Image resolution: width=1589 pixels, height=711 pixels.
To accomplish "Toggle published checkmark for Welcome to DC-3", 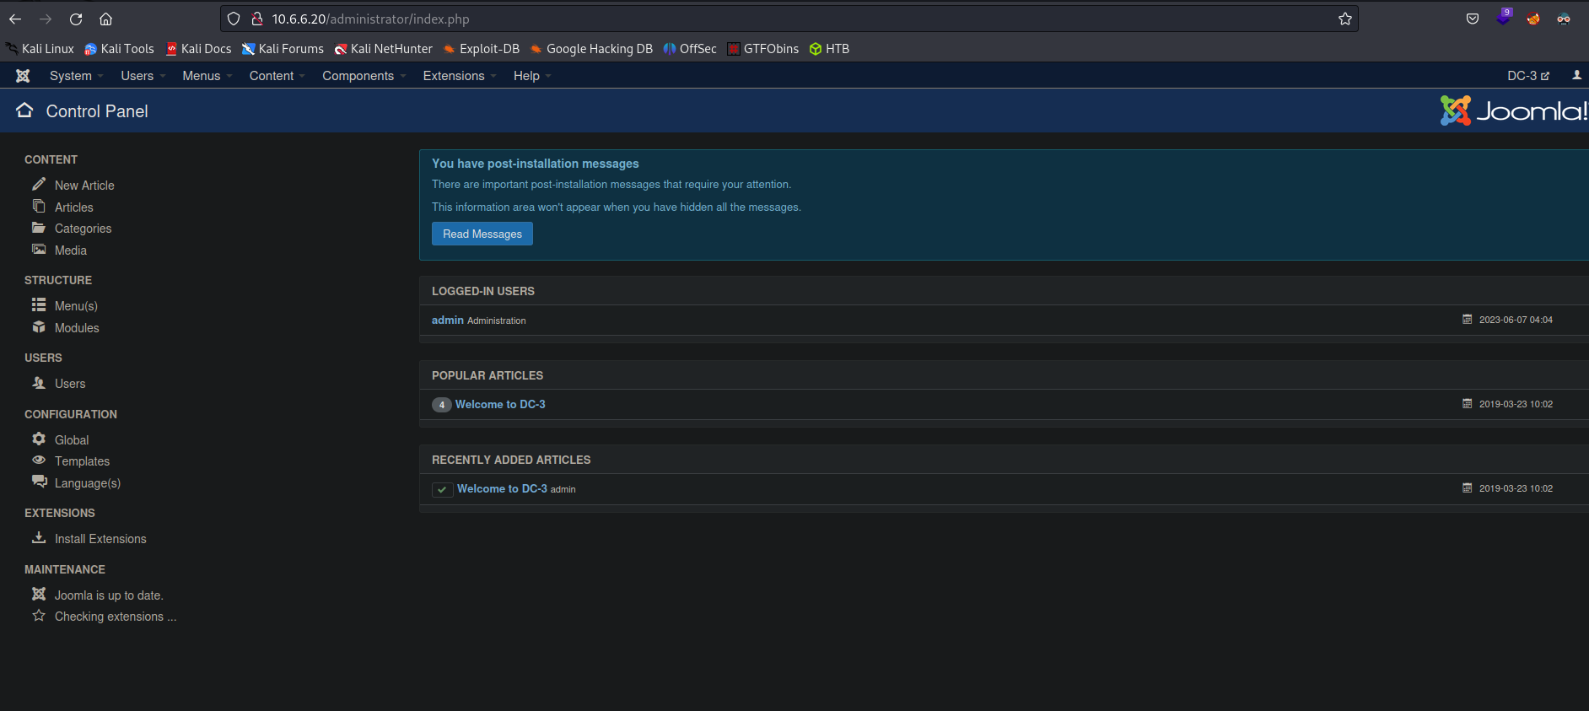I will coord(442,489).
